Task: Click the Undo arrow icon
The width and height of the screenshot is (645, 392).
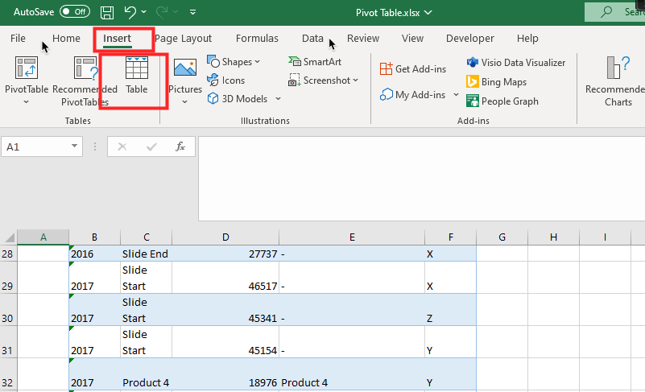Action: tap(130, 12)
